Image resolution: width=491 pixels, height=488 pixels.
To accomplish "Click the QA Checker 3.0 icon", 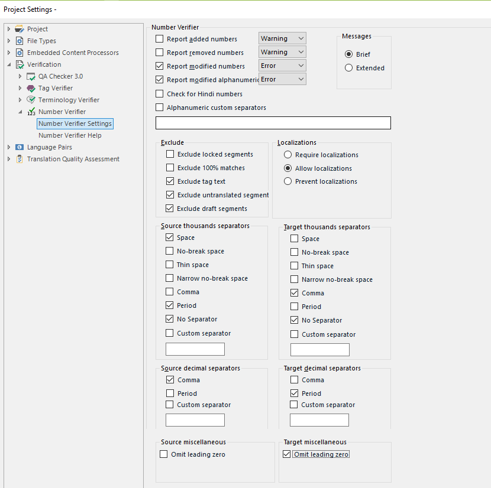I will 31,76.
